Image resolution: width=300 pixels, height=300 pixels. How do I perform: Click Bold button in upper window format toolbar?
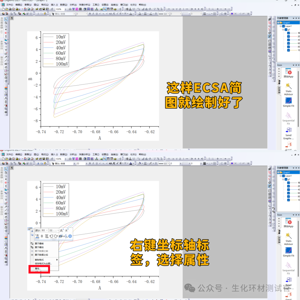tap(90, 14)
